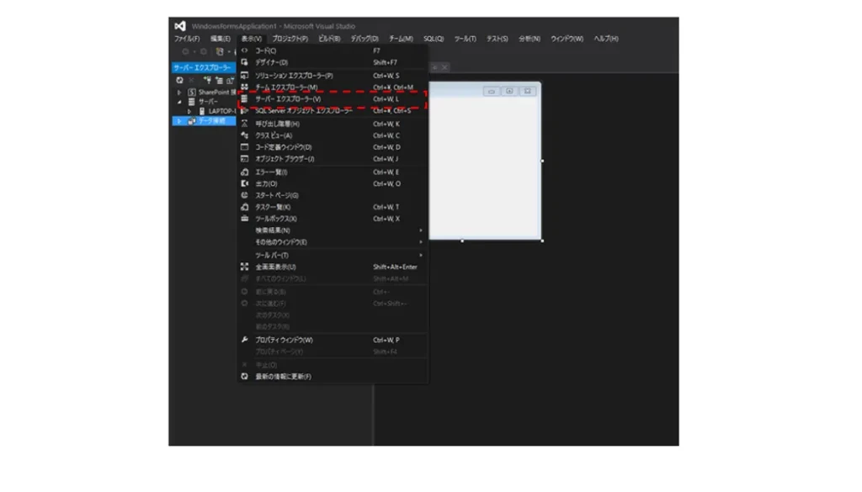This screenshot has height=492, width=862.
Task: Click the Visual Studio logo icon
Action: pyautogui.click(x=180, y=26)
